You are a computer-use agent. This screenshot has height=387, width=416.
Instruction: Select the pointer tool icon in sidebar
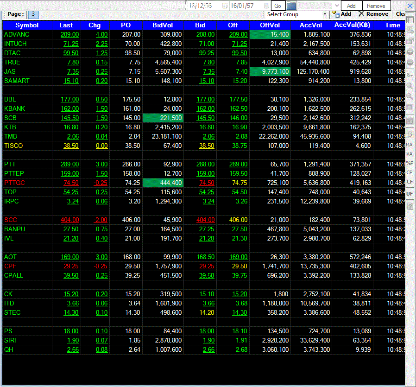tap(410, 76)
